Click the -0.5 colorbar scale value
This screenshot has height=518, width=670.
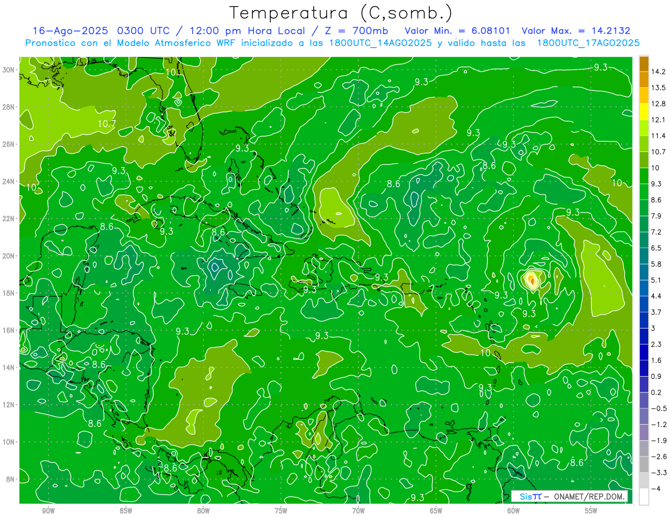click(658, 408)
